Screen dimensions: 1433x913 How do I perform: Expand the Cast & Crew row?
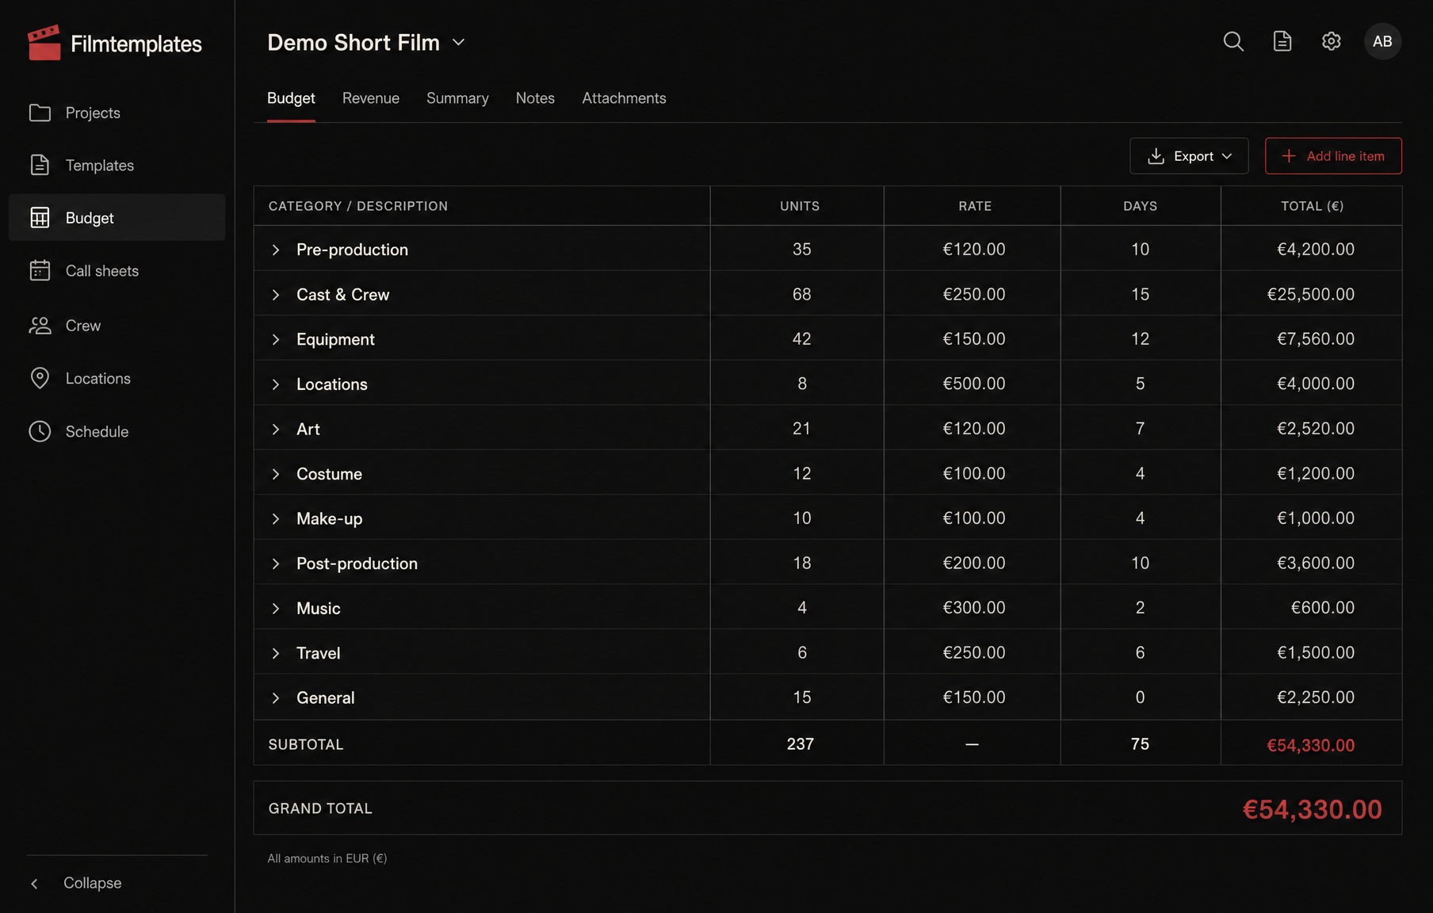coord(276,295)
